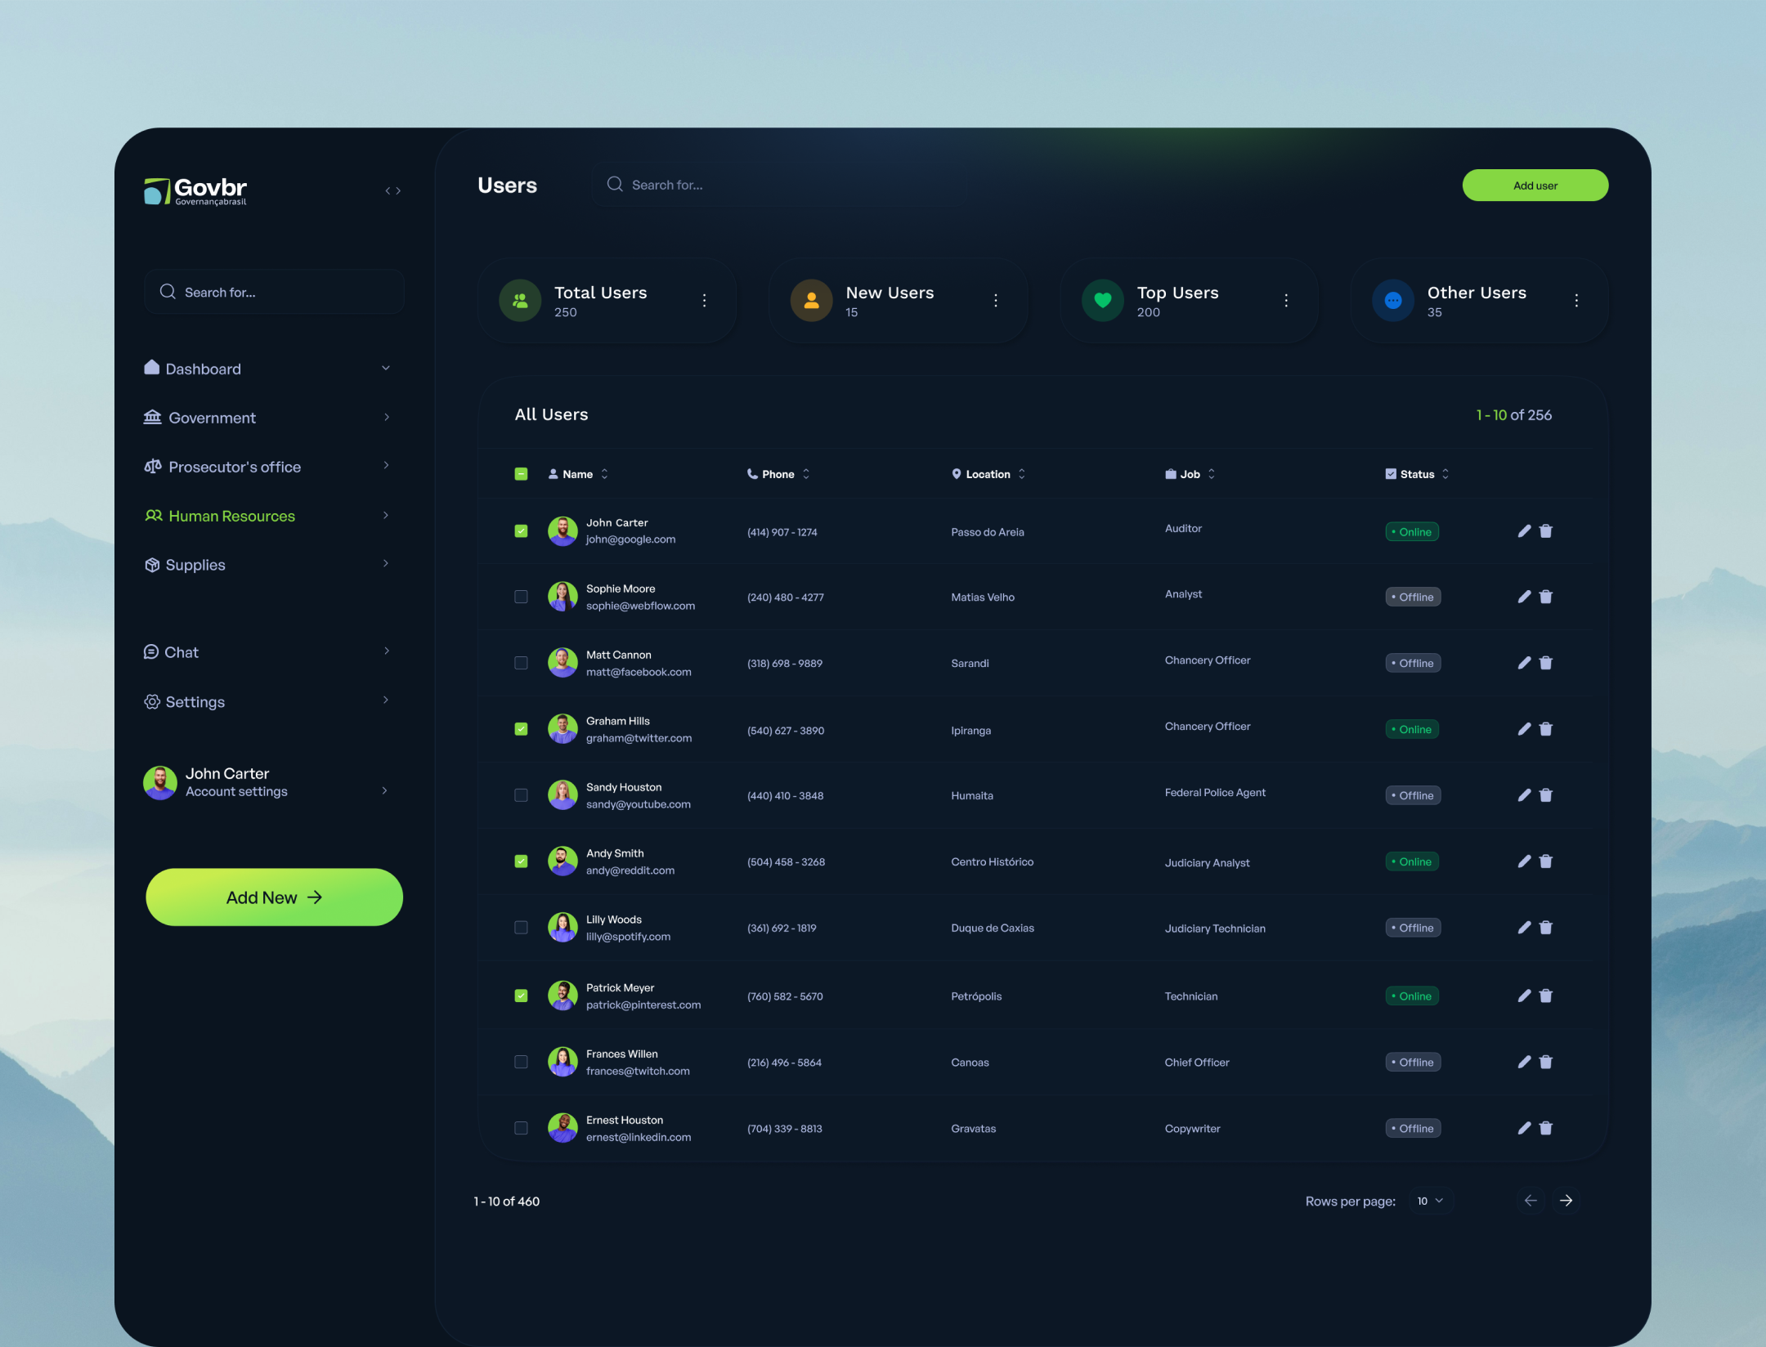Check the Lilly Woods checkbox
Viewport: 1766px width, 1347px height.
pos(521,928)
